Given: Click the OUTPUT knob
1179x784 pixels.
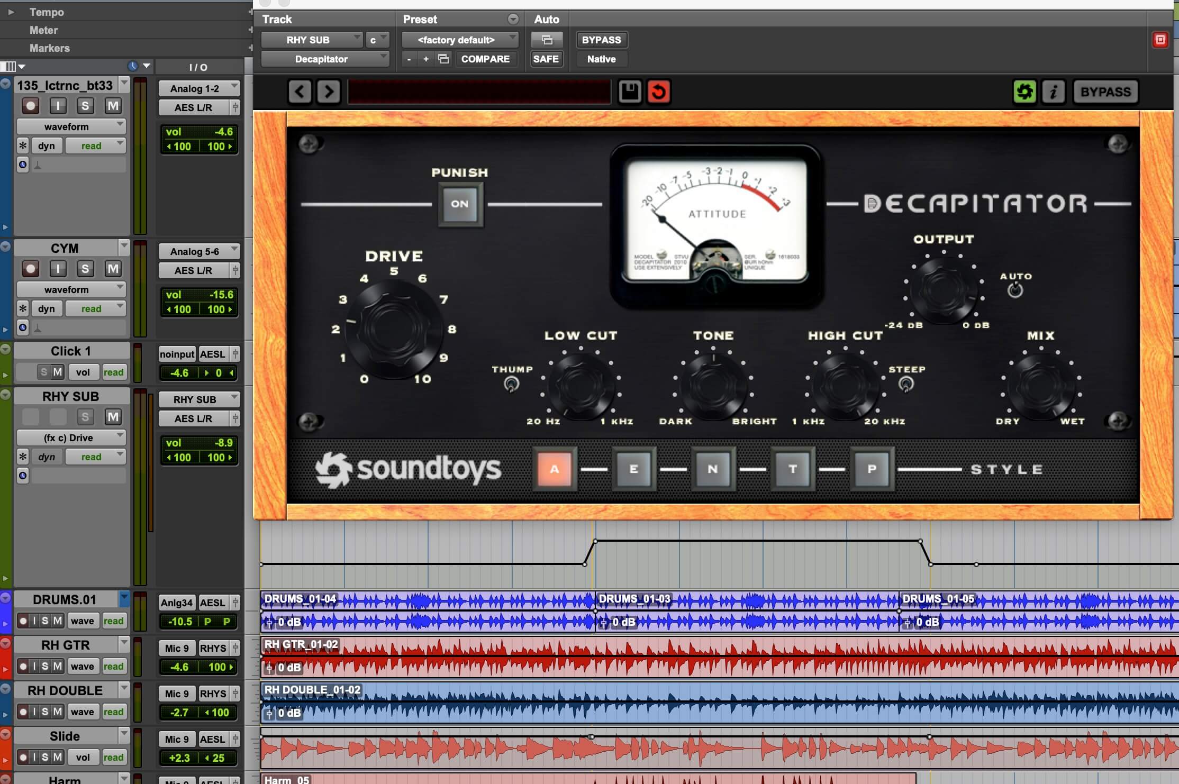Looking at the screenshot, I should 944,290.
